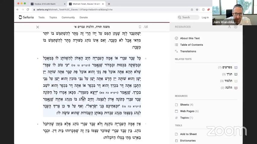Select the passage starting אין אמה העבריה
257x144 pixels.
point(92,131)
